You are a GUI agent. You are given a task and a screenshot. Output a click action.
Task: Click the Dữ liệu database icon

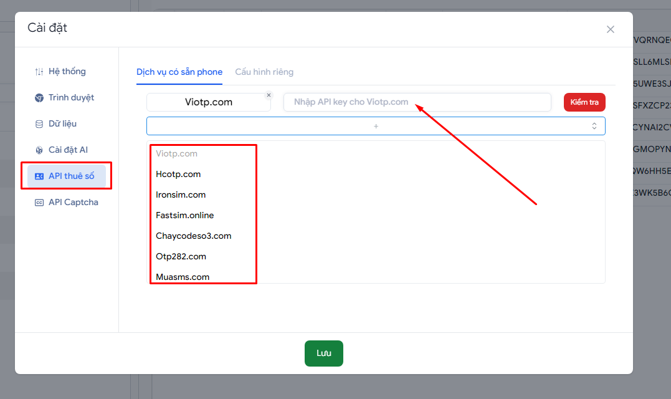[39, 124]
